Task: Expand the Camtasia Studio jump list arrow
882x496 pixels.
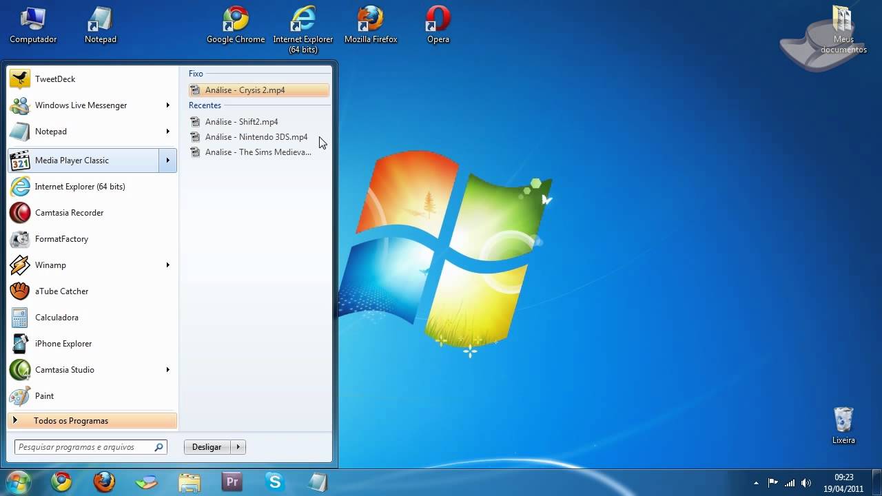Action: click(167, 370)
